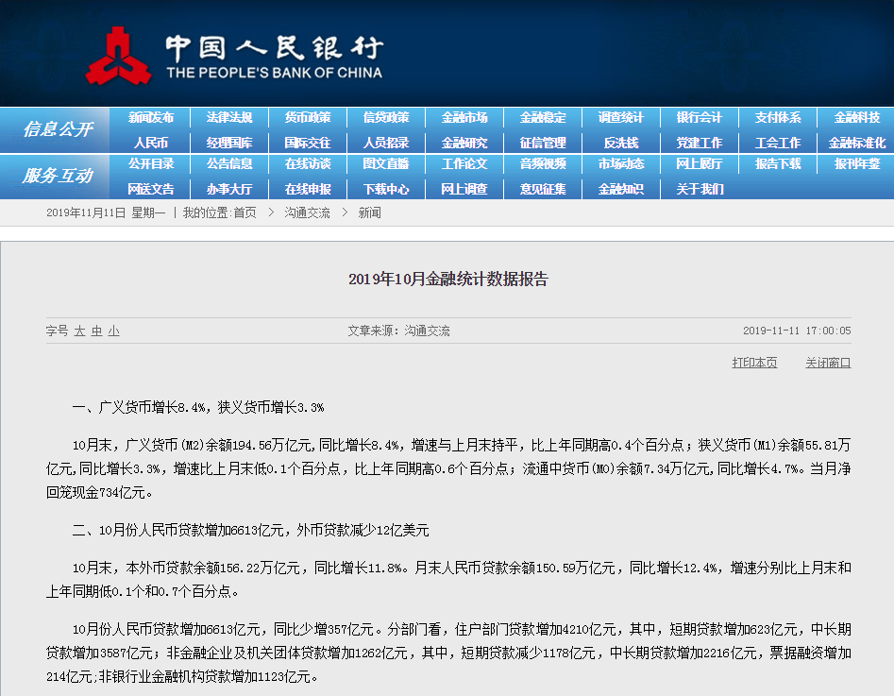
Task: Go to 新闻 in breadcrumb
Action: 369,212
